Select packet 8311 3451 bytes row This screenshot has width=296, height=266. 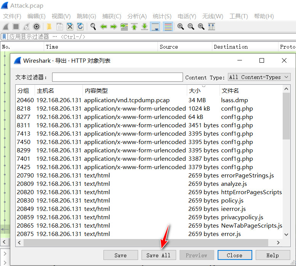(x=149, y=125)
